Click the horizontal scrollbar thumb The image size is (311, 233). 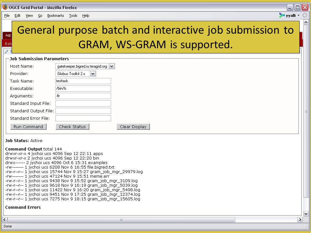click(121, 219)
